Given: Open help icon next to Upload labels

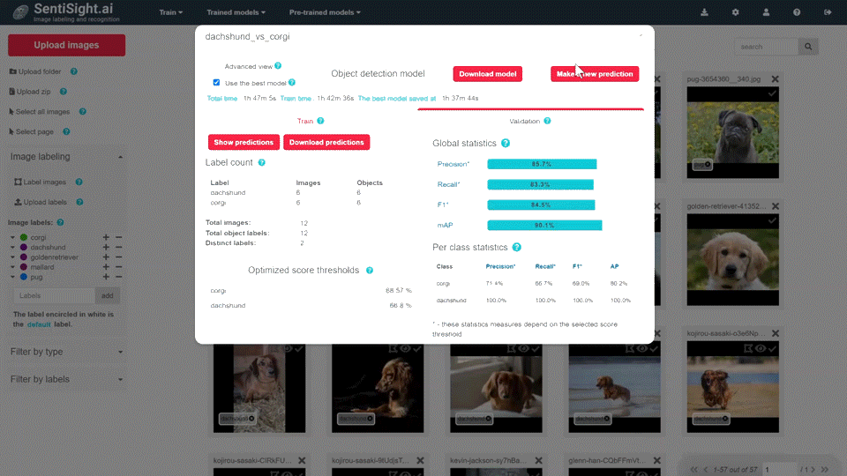Looking at the screenshot, I should (79, 202).
